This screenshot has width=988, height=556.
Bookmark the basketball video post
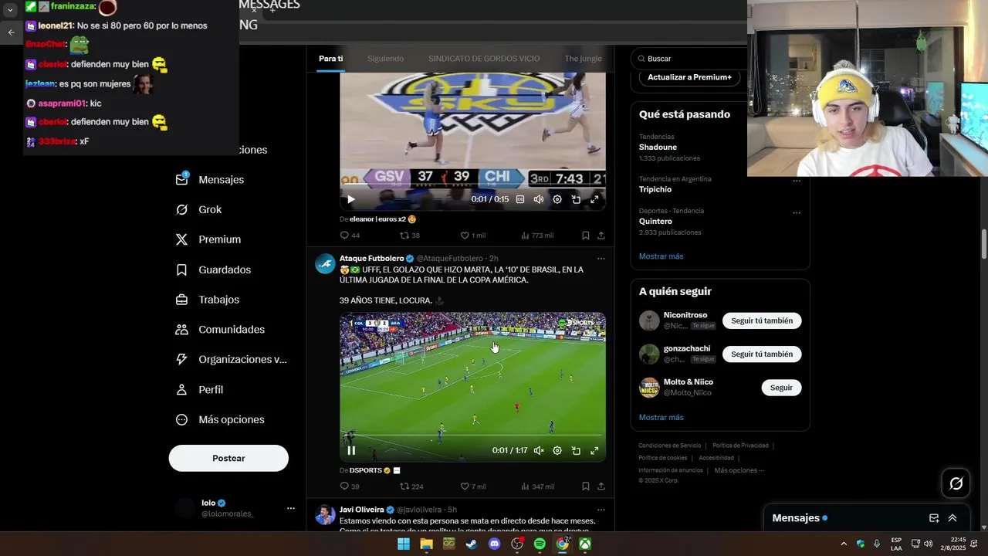pyautogui.click(x=586, y=236)
